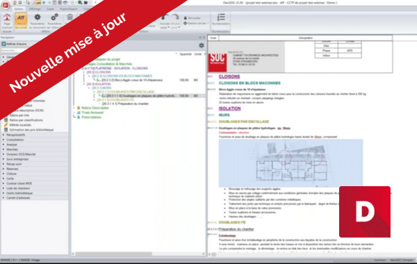Image resolution: width=417 pixels, height=264 pixels.
Task: Open the Page d'accueil home icon
Action: tap(7, 18)
